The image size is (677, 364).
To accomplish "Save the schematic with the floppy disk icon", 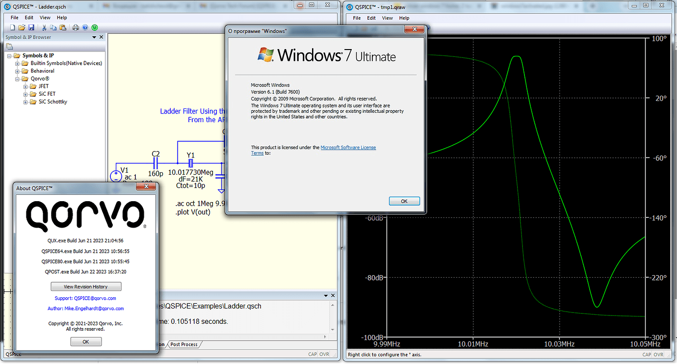I will coord(31,27).
